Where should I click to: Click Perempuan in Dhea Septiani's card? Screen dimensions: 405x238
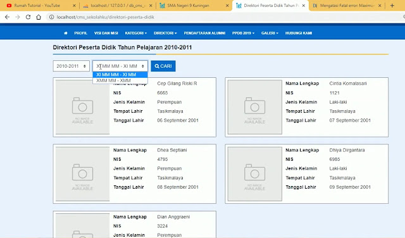(x=170, y=168)
